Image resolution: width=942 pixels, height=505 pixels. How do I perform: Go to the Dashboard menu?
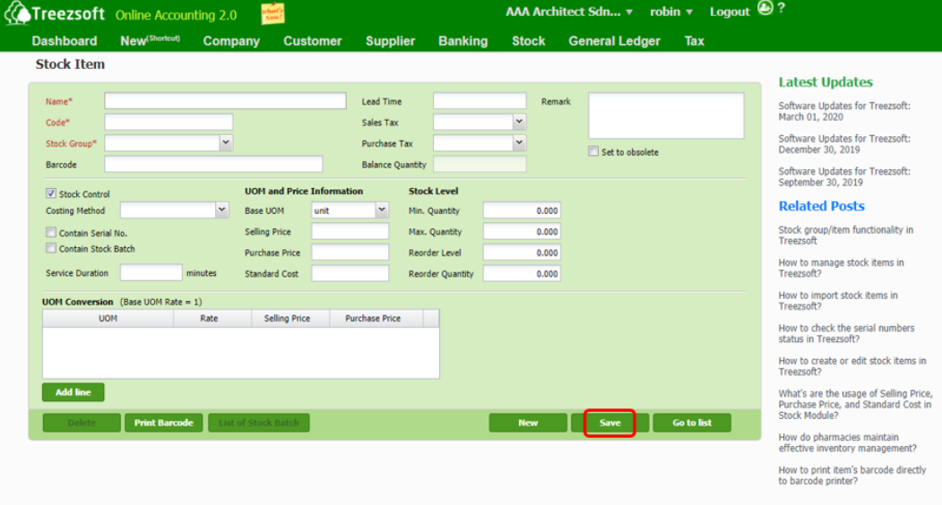click(x=65, y=41)
